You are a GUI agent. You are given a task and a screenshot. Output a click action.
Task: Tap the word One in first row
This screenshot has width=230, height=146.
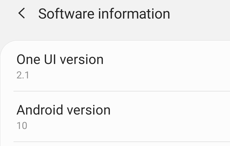[x=28, y=60]
